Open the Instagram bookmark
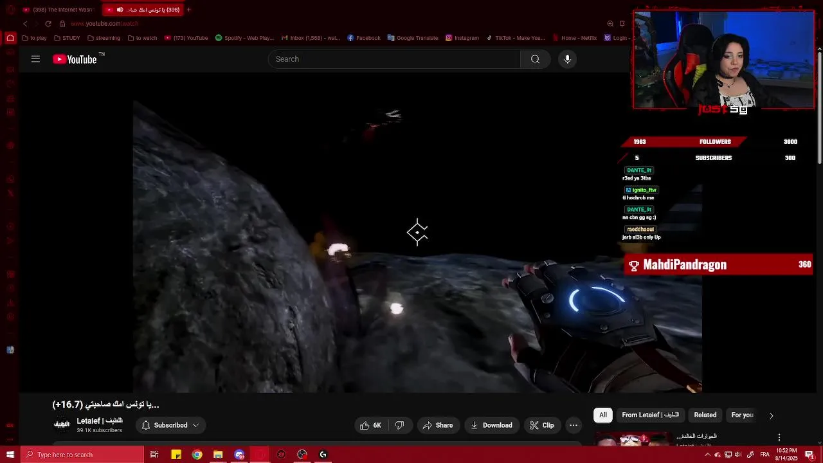Screen dimensions: 823x463 pos(462,38)
